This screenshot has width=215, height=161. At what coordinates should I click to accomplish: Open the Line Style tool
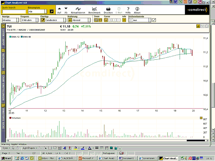click(97, 148)
